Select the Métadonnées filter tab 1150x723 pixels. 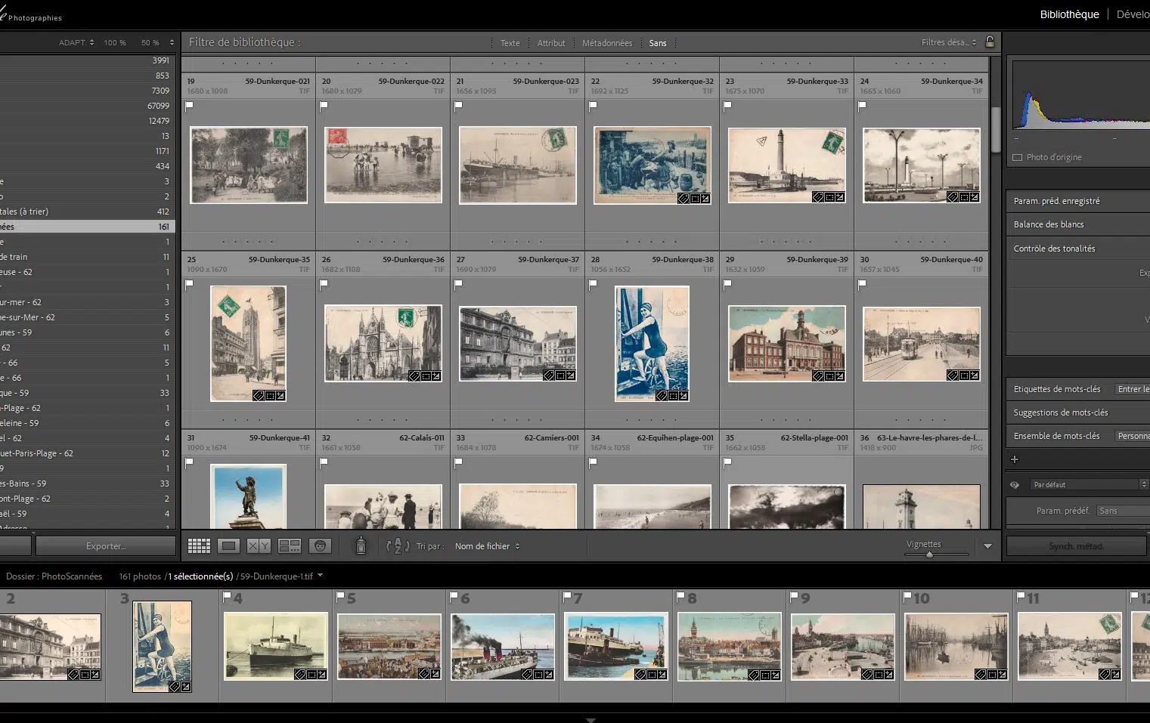(x=607, y=43)
